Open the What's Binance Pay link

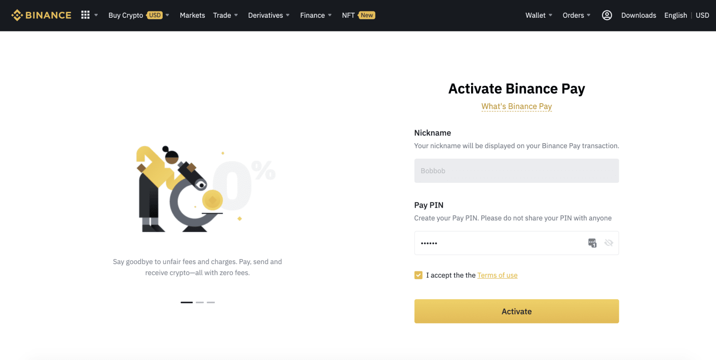(x=517, y=106)
